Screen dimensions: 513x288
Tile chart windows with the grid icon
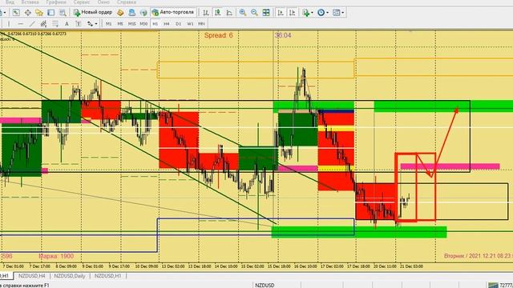point(266,13)
